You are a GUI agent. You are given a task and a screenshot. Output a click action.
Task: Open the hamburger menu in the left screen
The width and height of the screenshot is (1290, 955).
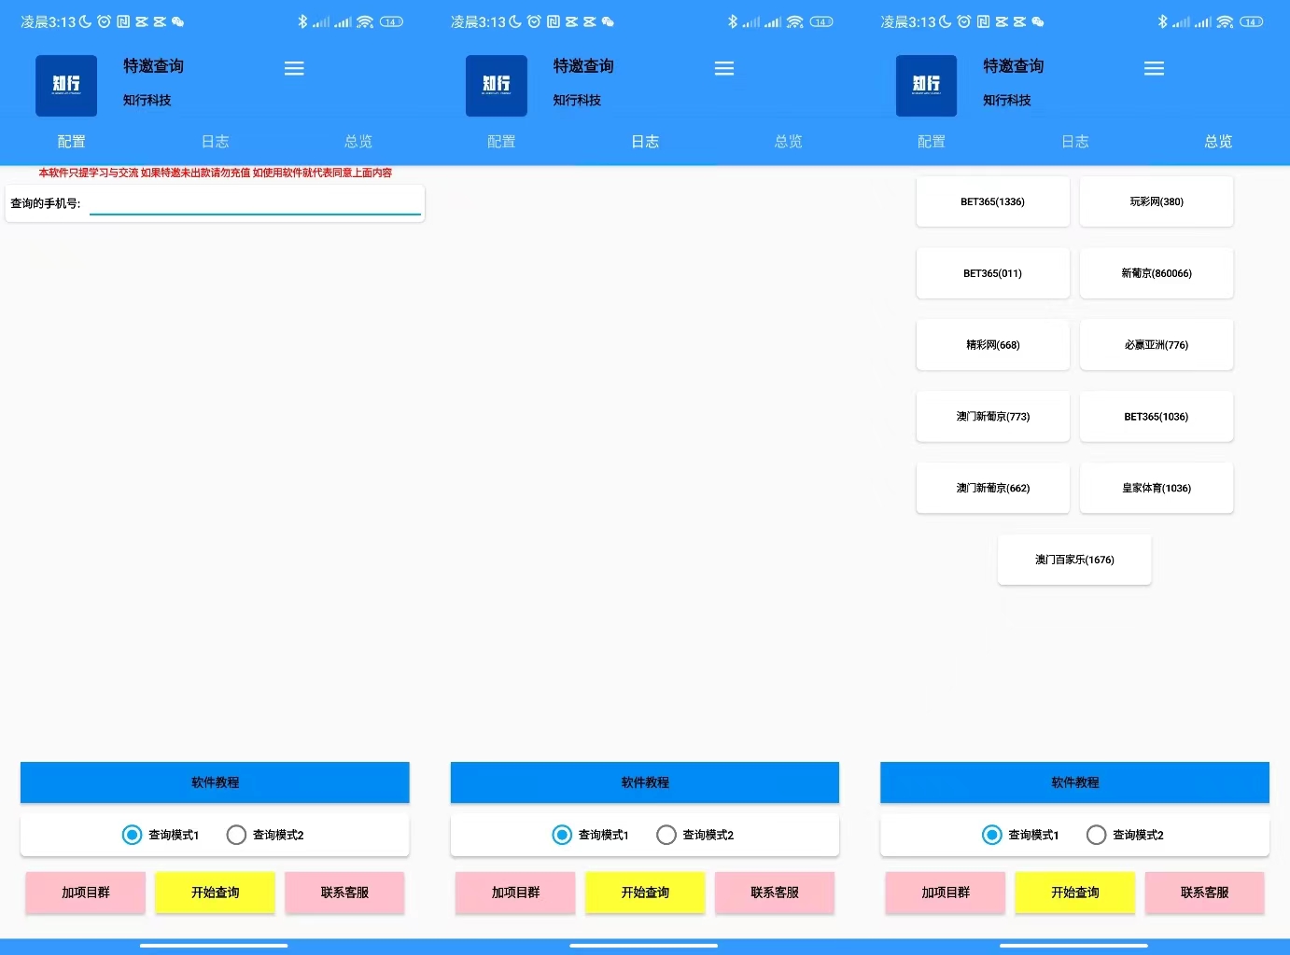[294, 69]
